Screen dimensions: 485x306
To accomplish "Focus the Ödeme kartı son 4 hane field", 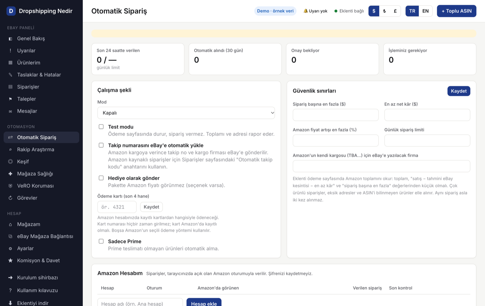I will click(x=117, y=207).
